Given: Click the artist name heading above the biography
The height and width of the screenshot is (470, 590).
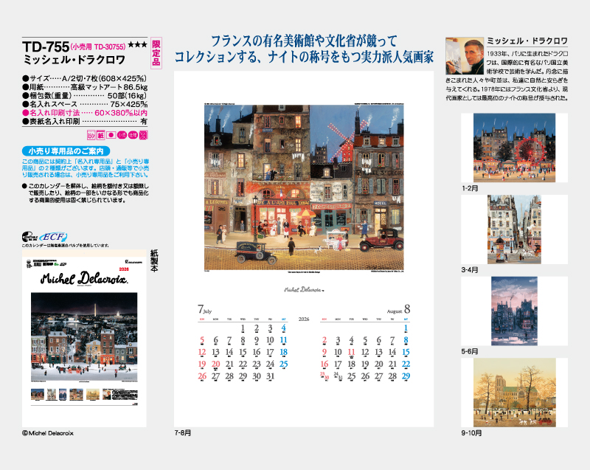Looking at the screenshot, I should (527, 41).
